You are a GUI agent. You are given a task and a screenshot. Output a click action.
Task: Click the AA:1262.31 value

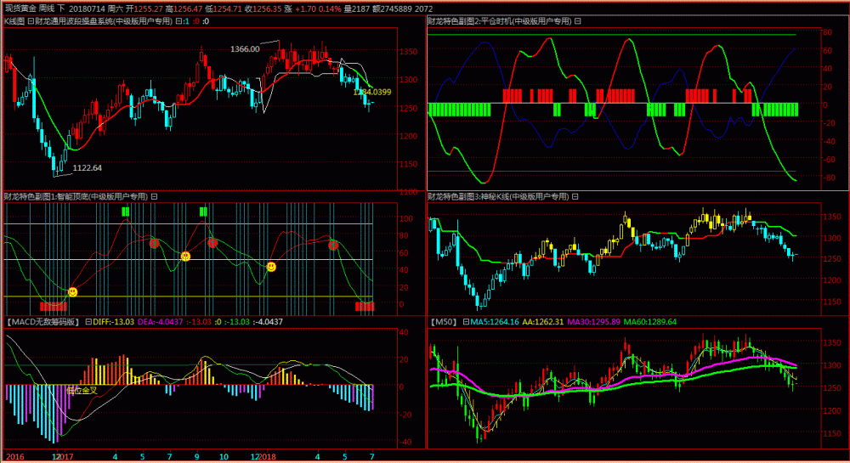(x=542, y=322)
